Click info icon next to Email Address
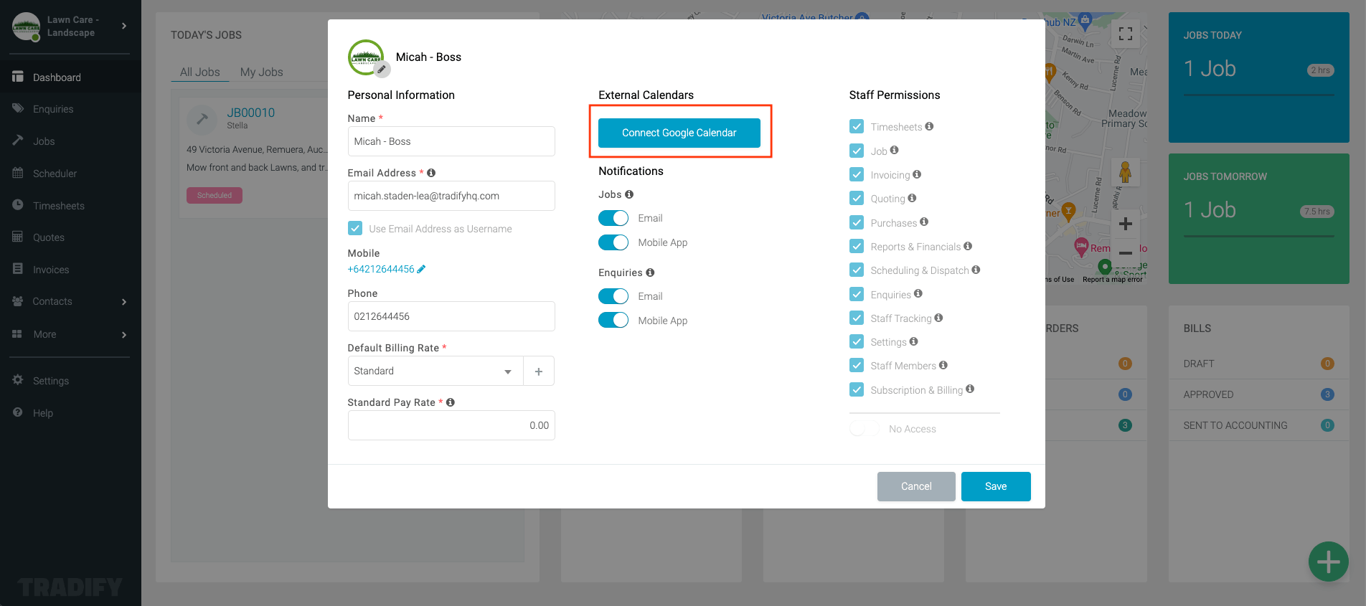Screen dimensions: 1366x606 pos(431,173)
